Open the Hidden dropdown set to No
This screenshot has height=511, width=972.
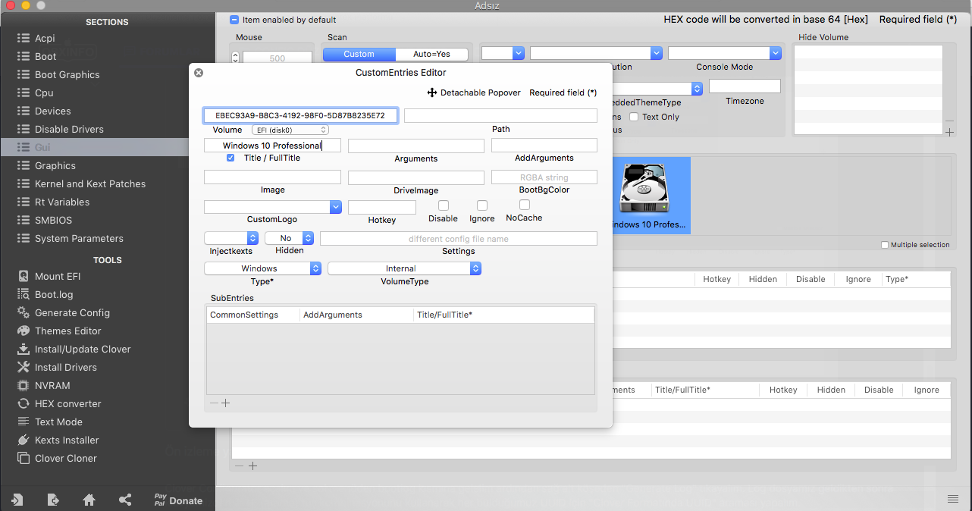pos(289,238)
